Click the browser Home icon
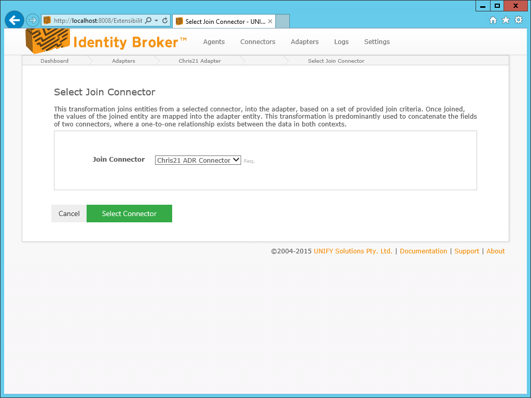The height and width of the screenshot is (398, 531). 493,20
